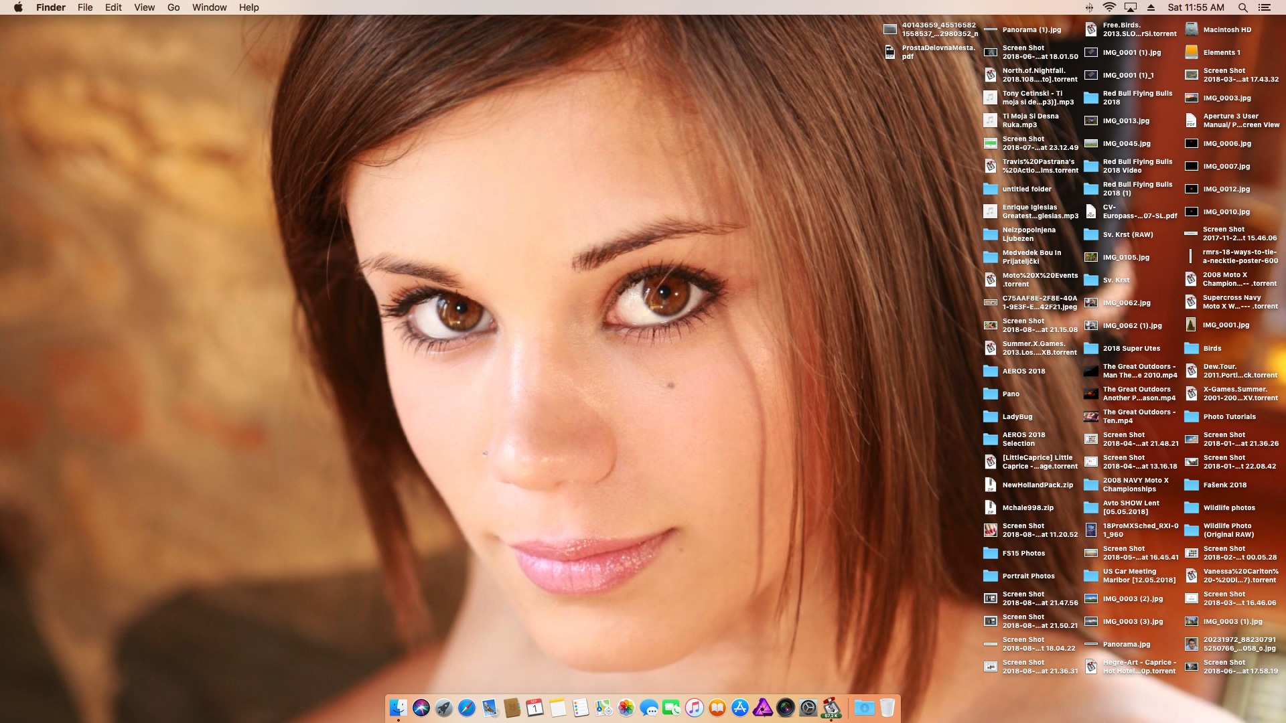Open the Trash in the Dock
Screen dimensions: 1286x723
887,708
